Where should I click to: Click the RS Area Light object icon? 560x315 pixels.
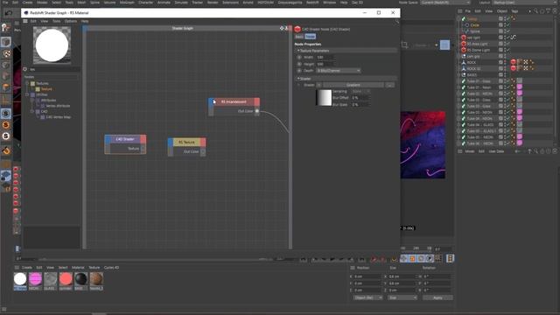click(x=464, y=44)
